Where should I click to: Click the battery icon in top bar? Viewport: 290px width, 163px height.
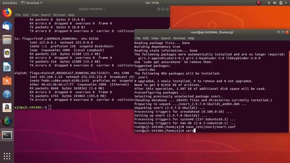pyautogui.click(x=281, y=3)
